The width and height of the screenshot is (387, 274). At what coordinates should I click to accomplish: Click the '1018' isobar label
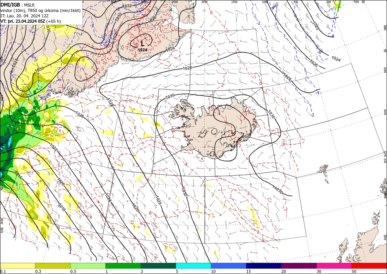pos(62,207)
